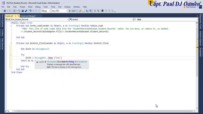Collapse the Form1_Load sub outline
Viewport: 203px width, 114px height.
[x=11, y=26]
